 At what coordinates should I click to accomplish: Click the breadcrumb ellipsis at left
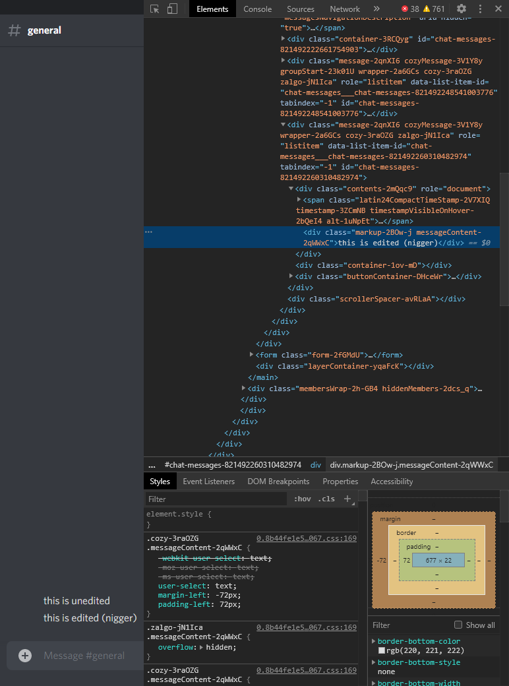click(152, 465)
